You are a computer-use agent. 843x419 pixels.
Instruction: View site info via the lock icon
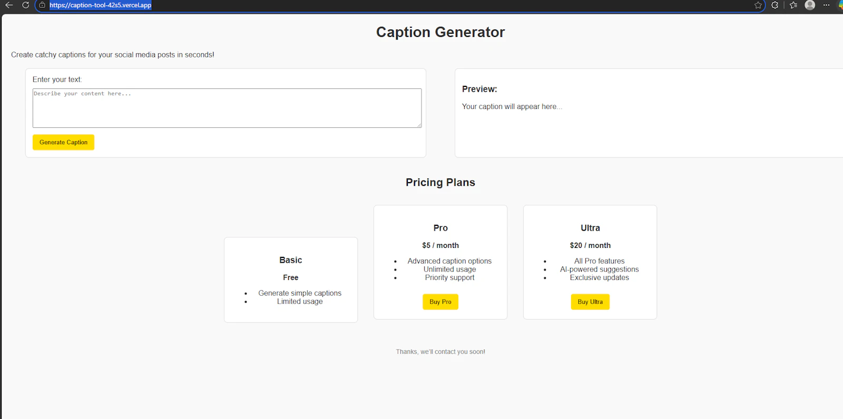42,5
